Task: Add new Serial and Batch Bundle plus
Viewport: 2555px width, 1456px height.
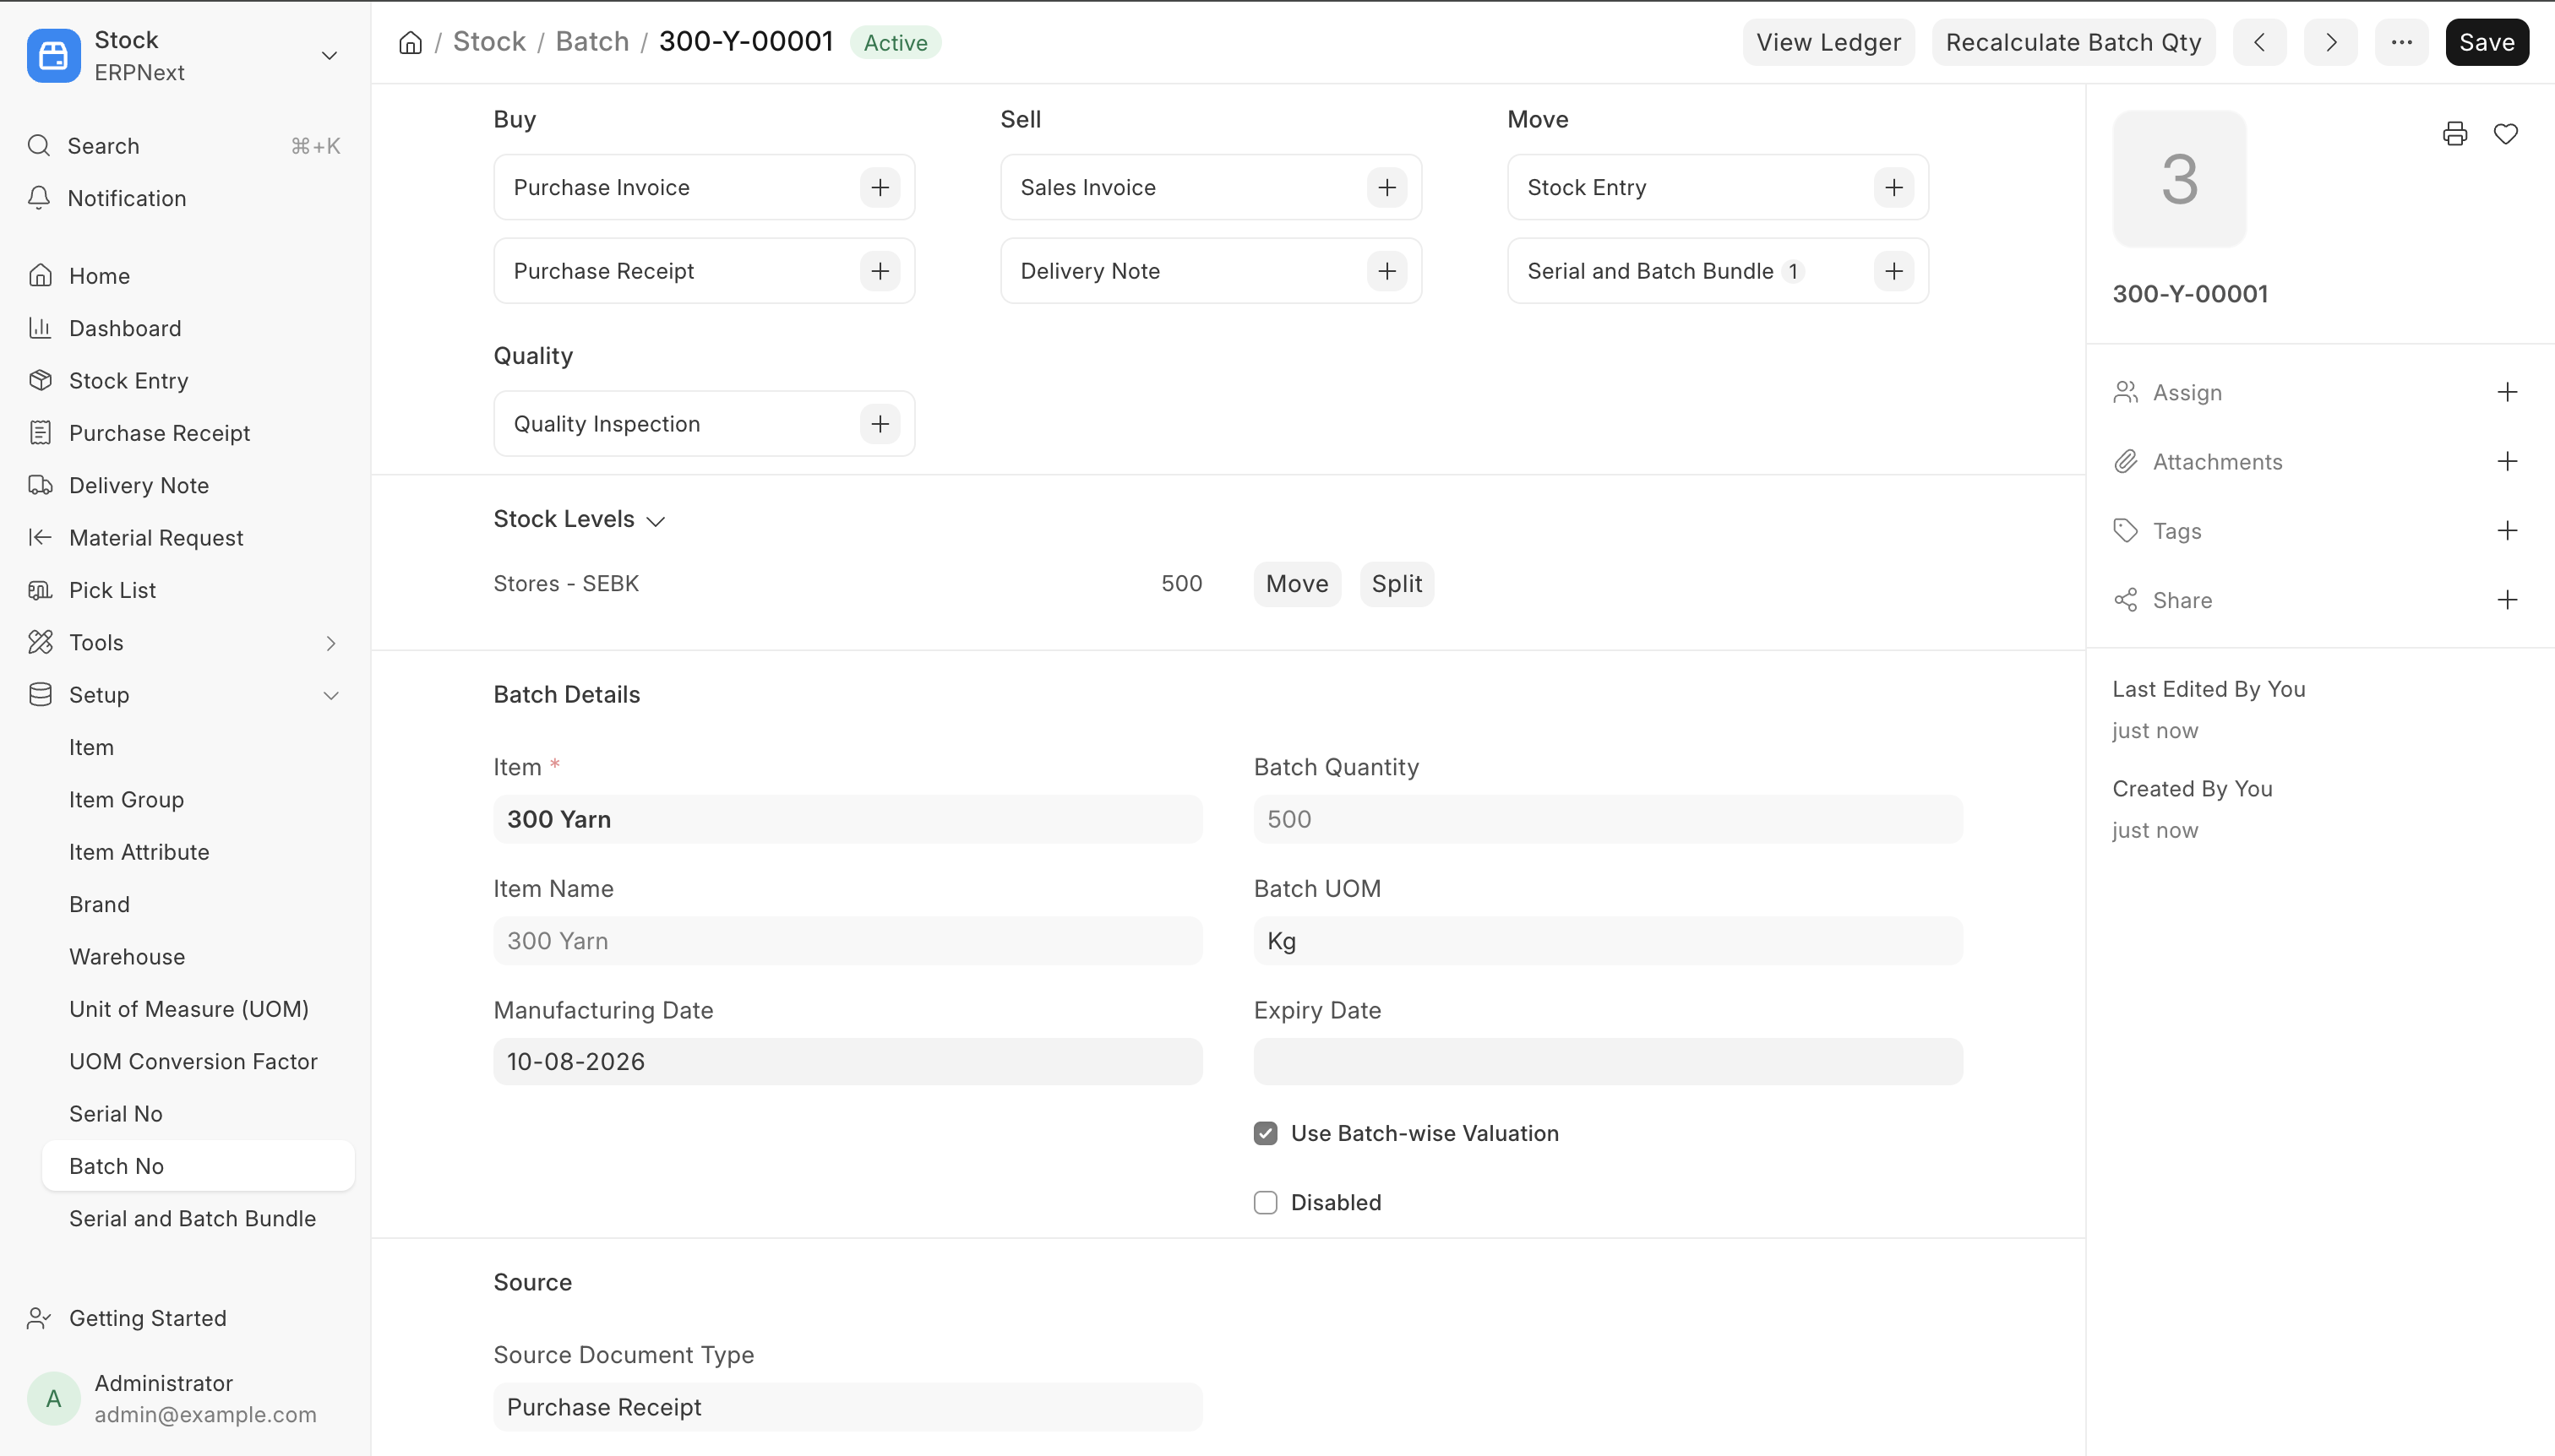Action: 1895,271
